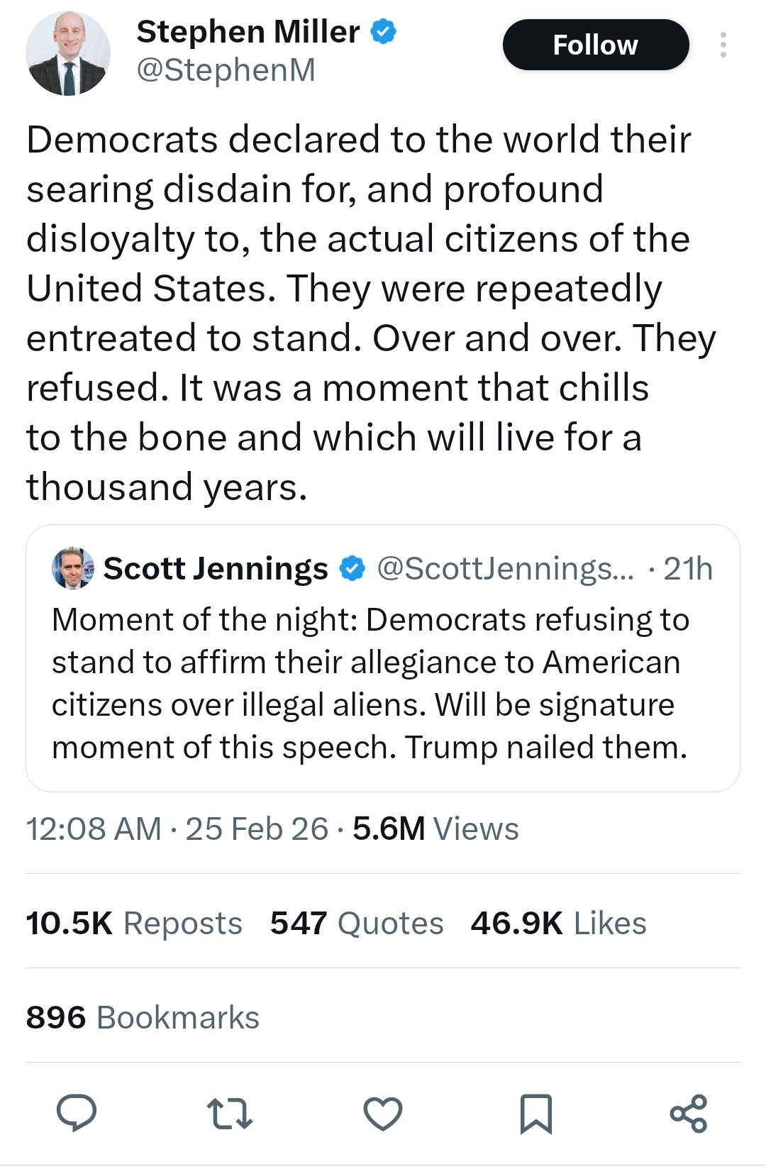Open the 5.6M Views count
This screenshot has height=1169, width=766.
pyautogui.click(x=435, y=829)
